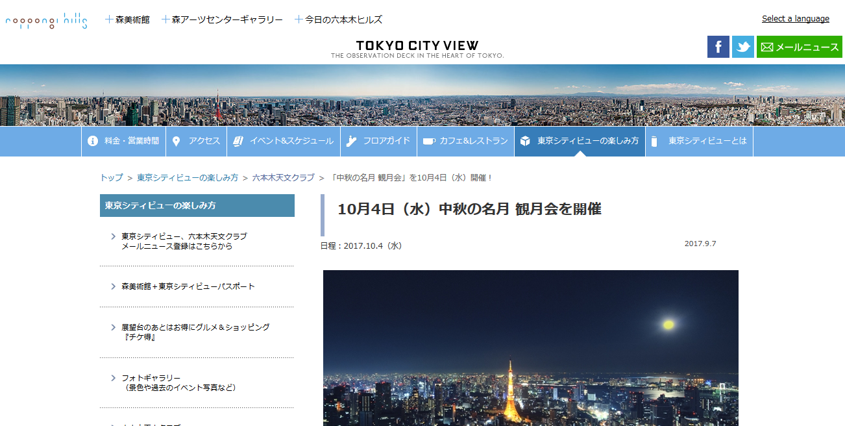Click the 東京シティビューの楽しみ方 sidebar header
This screenshot has width=845, height=426.
(197, 205)
